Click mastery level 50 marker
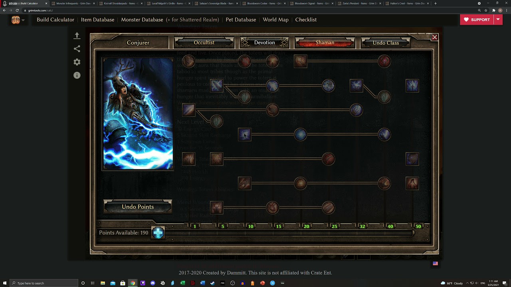This screenshot has height=287, width=511. tap(418, 226)
